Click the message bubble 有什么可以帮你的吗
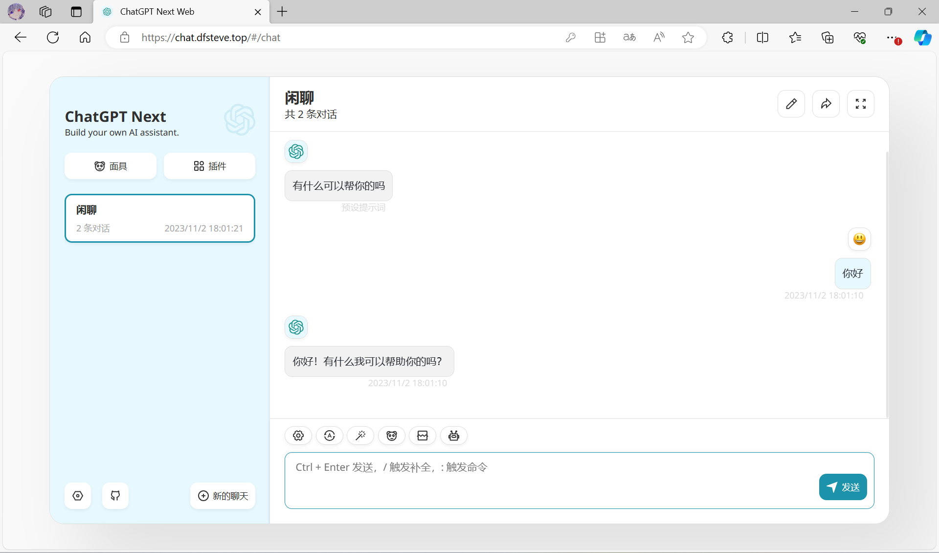Viewport: 939px width, 553px height. coord(338,185)
